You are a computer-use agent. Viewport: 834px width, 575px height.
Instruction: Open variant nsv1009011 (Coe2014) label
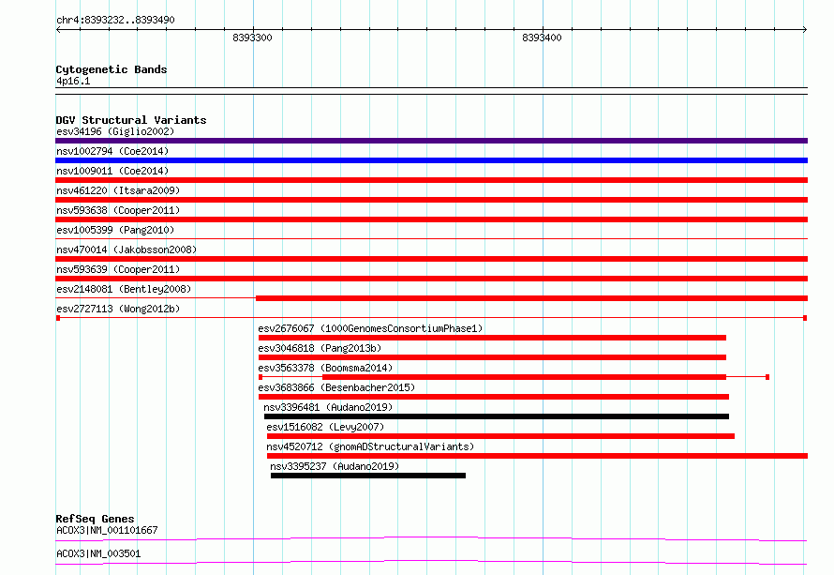pos(112,171)
